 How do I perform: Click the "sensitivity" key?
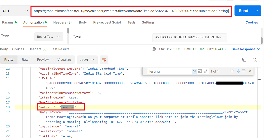50,131
